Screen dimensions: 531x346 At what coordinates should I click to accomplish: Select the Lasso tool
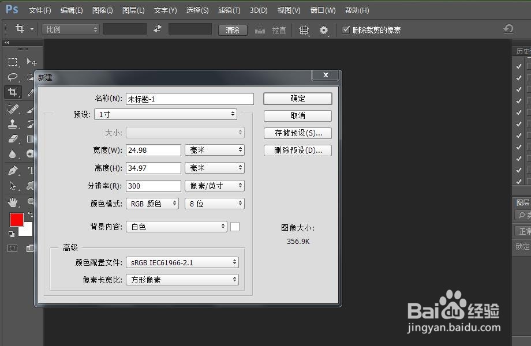[12, 77]
